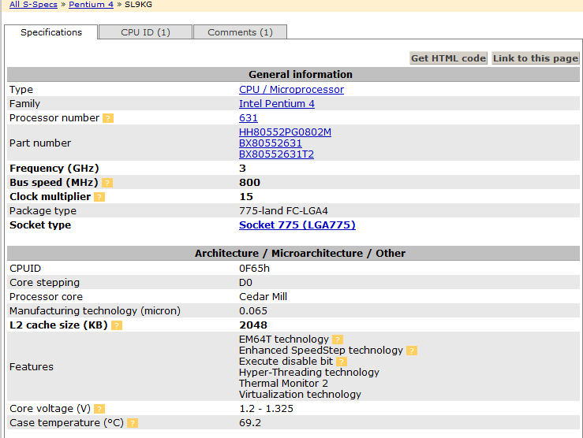Open part number BX80552631T2 link
Image resolution: width=583 pixels, height=438 pixels.
coord(276,154)
